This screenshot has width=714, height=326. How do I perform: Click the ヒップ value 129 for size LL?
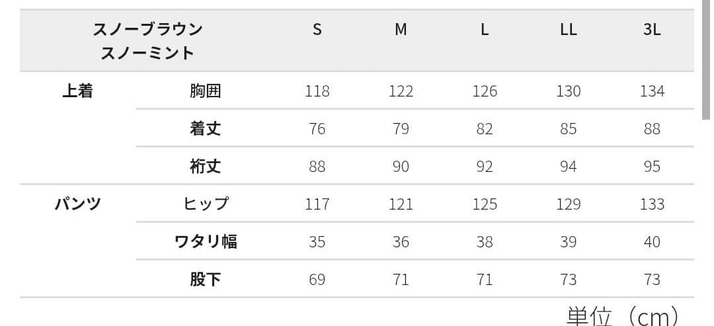coord(568,204)
